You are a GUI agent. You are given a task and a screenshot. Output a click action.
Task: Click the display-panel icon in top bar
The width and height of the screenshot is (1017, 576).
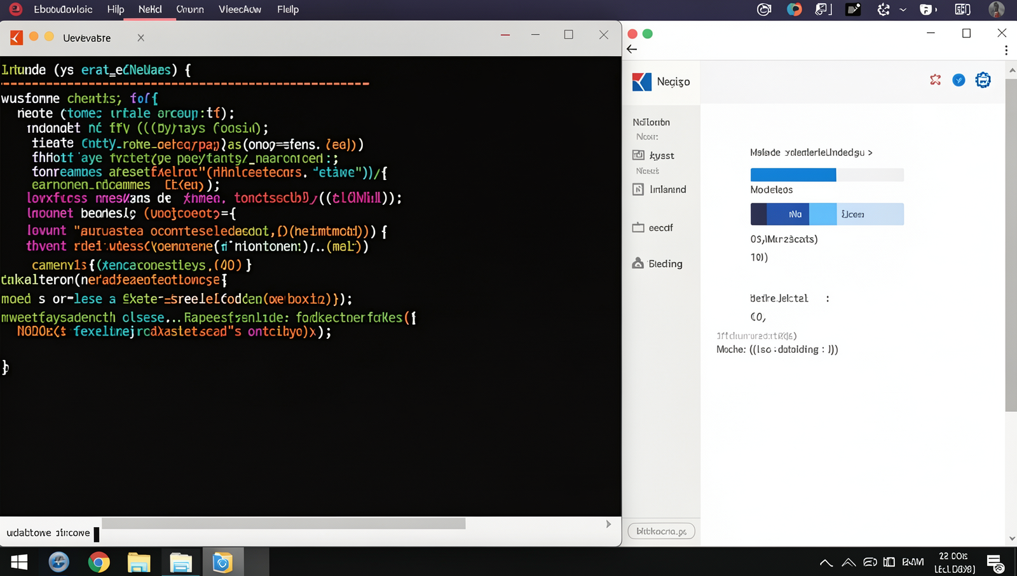[962, 10]
